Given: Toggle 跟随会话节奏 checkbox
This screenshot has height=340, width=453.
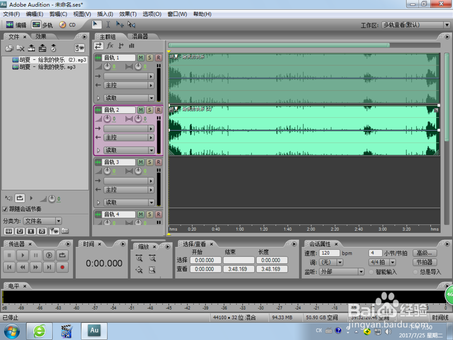Looking at the screenshot, I should [5, 209].
